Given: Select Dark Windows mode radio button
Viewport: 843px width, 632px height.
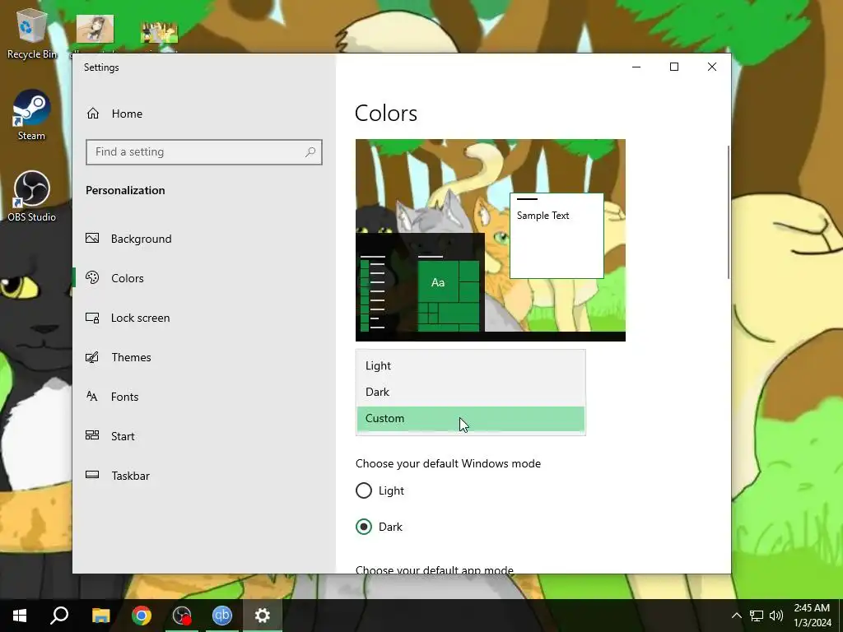Looking at the screenshot, I should (x=363, y=527).
